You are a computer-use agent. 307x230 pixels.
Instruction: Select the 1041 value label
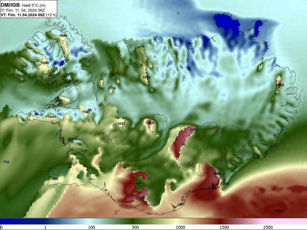[52, 117]
